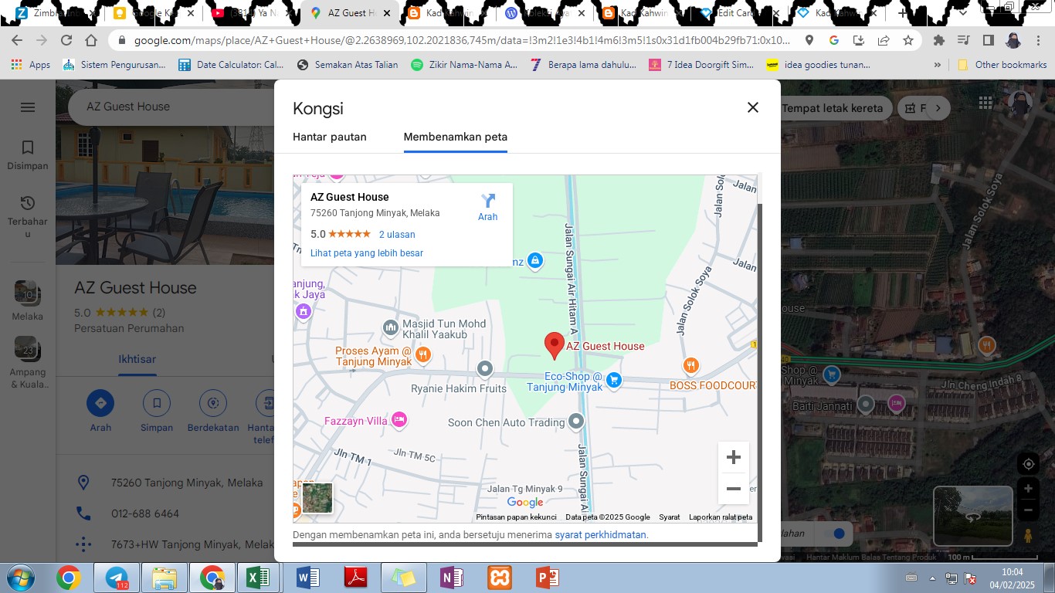
Task: Open the Lihat peta yang lebih besar link
Action: tap(366, 253)
